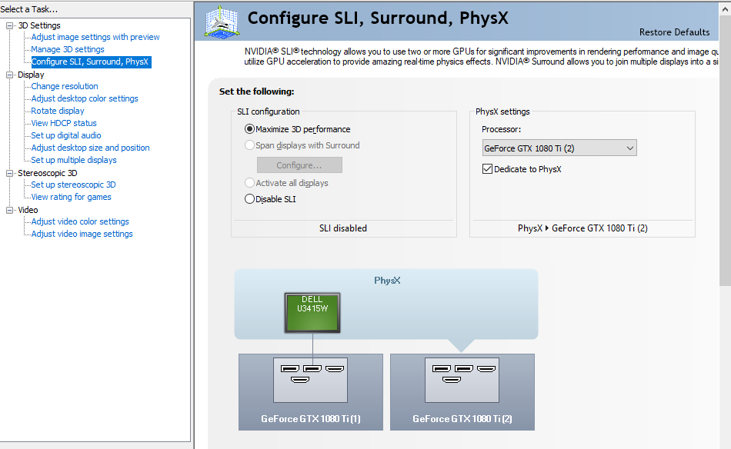Click the 'Select a Task...' panel title

29,9
